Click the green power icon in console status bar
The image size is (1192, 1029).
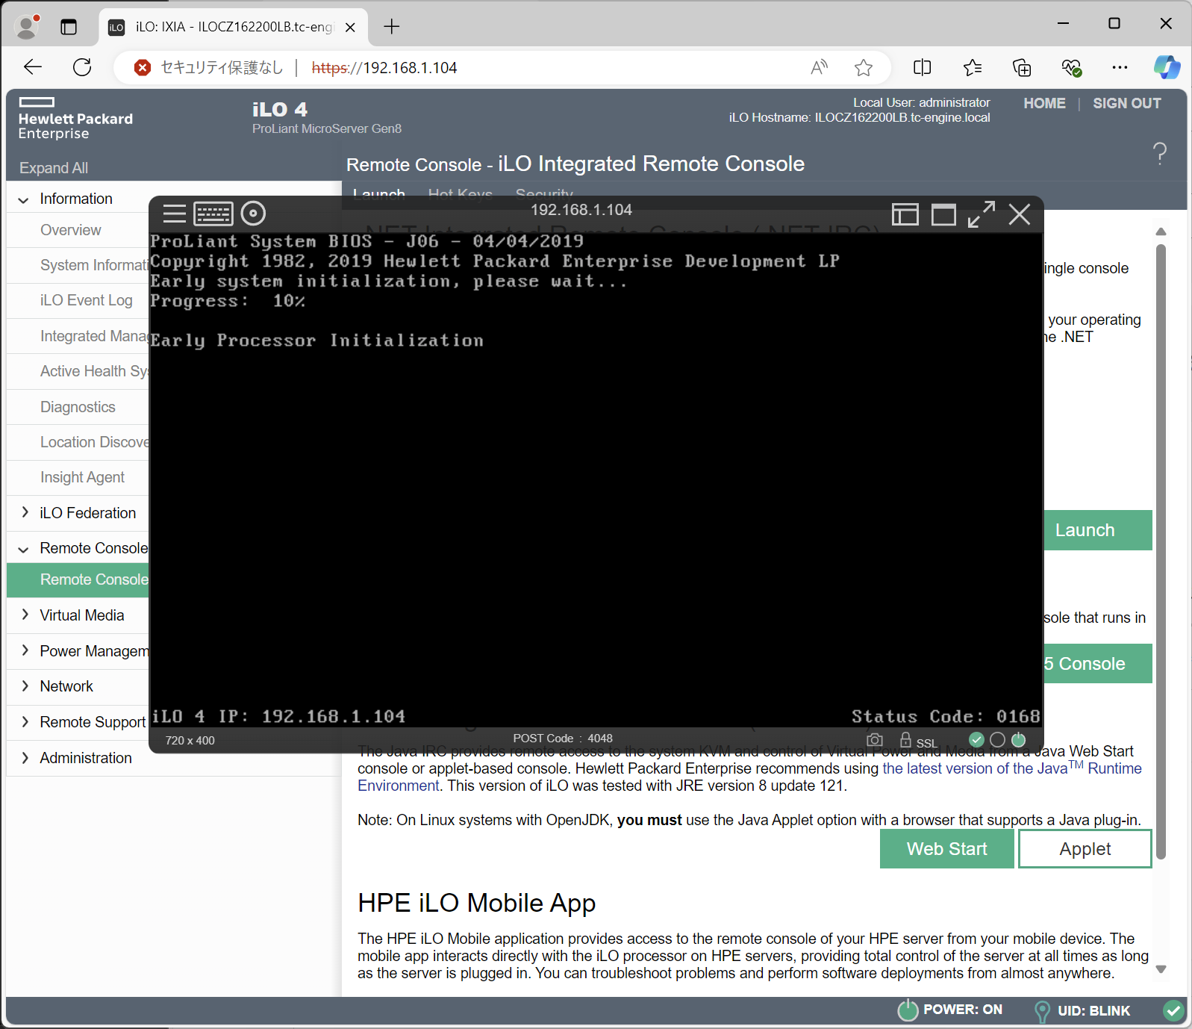pos(1018,739)
